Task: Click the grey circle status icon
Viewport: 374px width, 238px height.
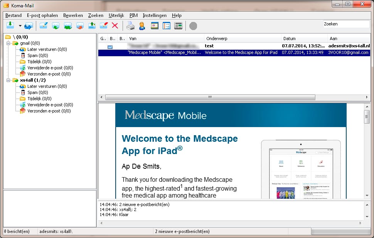Action: pos(193,26)
